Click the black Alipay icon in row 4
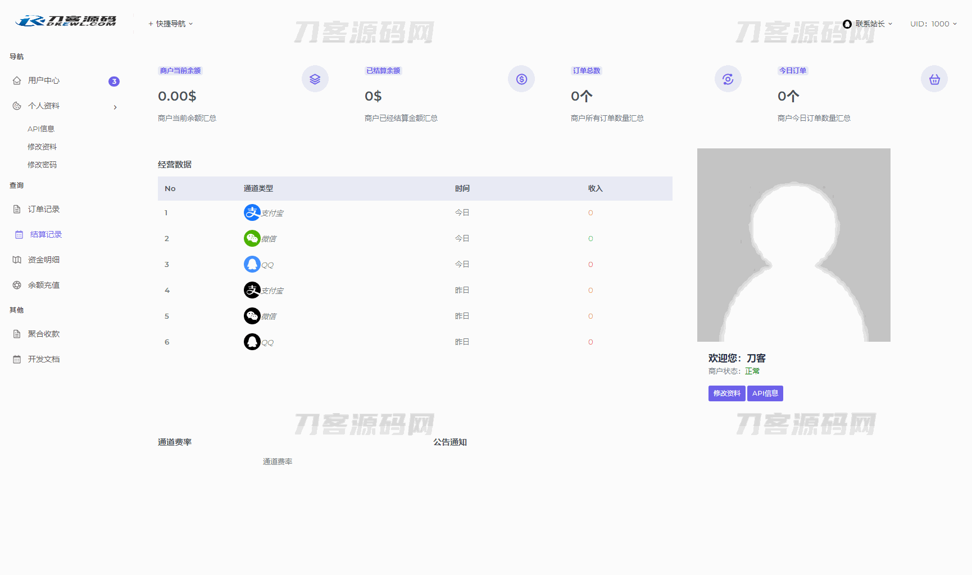The height and width of the screenshot is (575, 972). (x=252, y=290)
